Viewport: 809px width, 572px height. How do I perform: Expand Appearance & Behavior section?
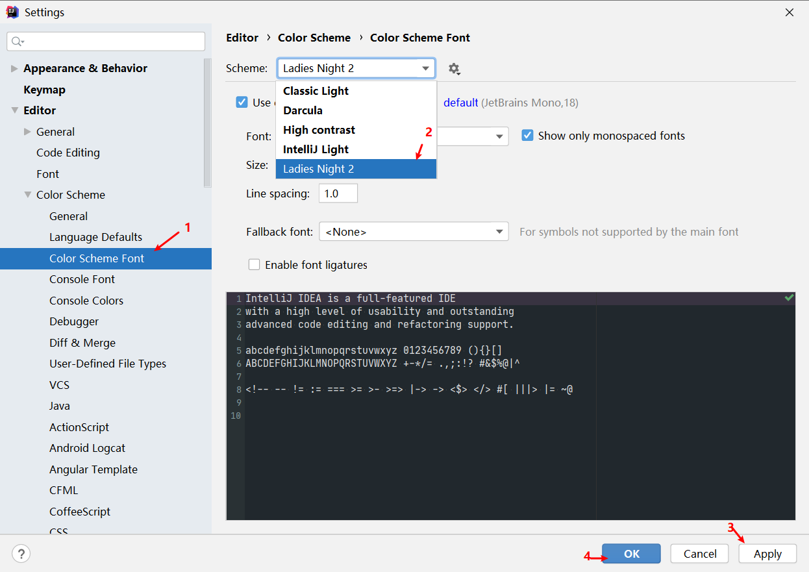pyautogui.click(x=14, y=68)
